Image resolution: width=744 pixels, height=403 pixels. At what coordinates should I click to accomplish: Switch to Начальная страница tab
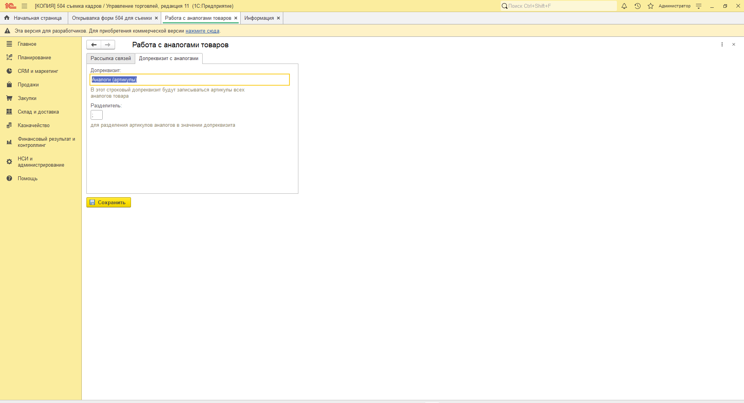(34, 18)
